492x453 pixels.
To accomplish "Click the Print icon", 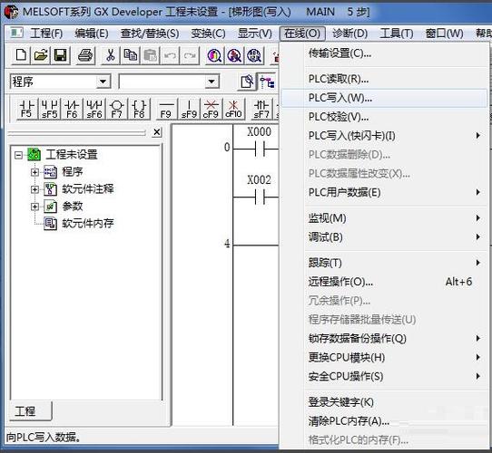I will (85, 56).
